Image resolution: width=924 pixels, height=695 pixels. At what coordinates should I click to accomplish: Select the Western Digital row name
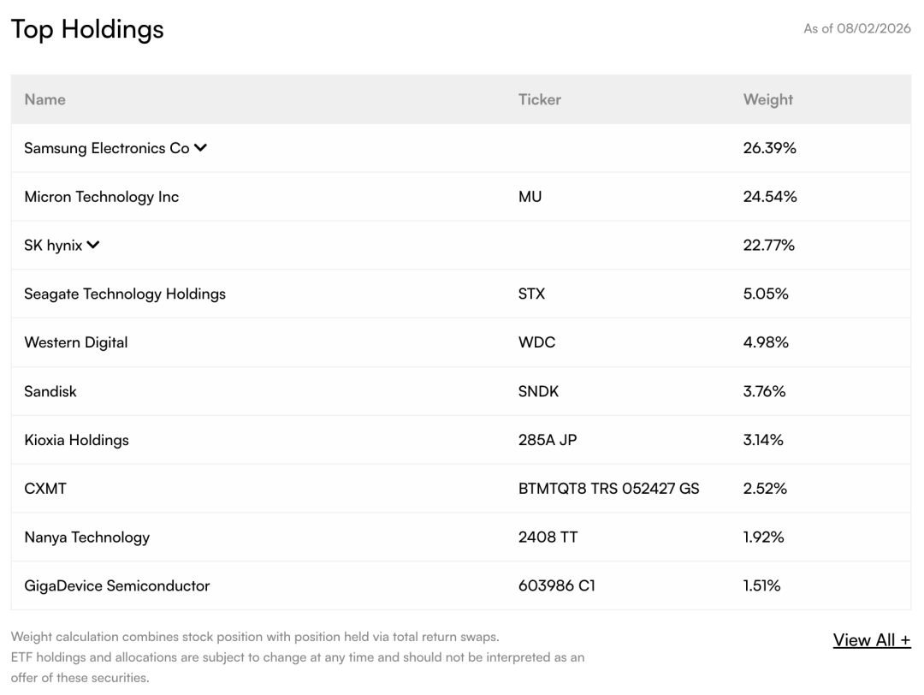[76, 342]
